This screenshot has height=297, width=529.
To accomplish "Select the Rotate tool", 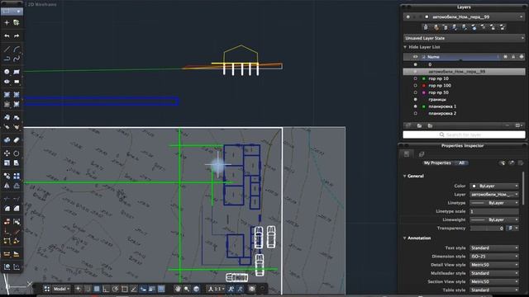I will [17, 153].
